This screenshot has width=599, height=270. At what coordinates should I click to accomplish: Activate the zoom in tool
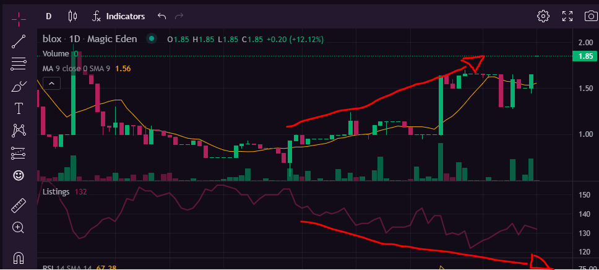click(x=19, y=227)
